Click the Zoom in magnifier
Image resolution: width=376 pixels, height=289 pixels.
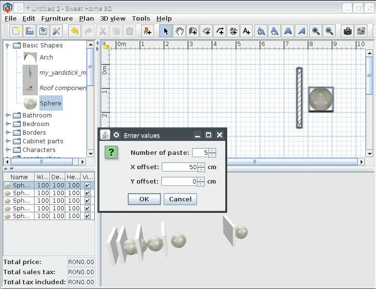(x=316, y=31)
